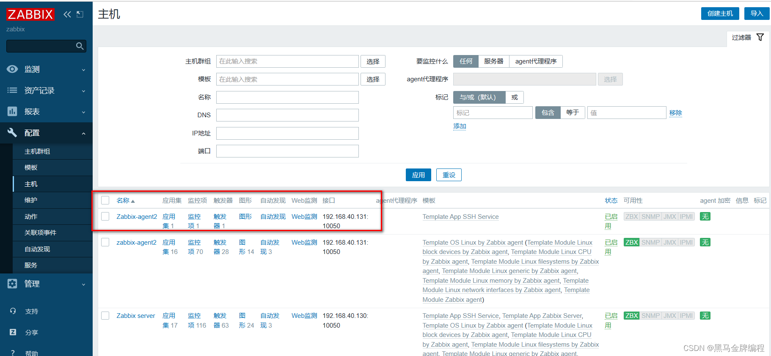This screenshot has width=771, height=356.
Task: Sort hosts by 状态 column
Action: pyautogui.click(x=611, y=201)
